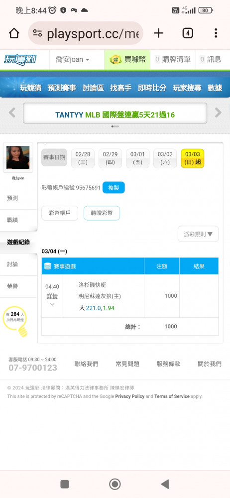The height and width of the screenshot is (498, 230).
Task: Click the 結果 column header
Action: (x=199, y=266)
